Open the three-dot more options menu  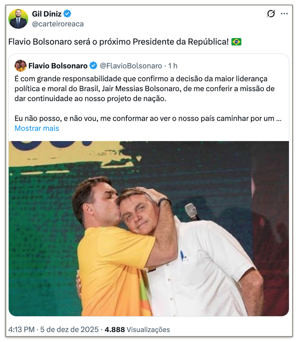pyautogui.click(x=284, y=14)
